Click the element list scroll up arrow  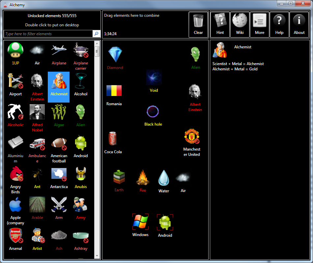pos(97,43)
